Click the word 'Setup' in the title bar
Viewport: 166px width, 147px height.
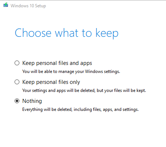40,6
